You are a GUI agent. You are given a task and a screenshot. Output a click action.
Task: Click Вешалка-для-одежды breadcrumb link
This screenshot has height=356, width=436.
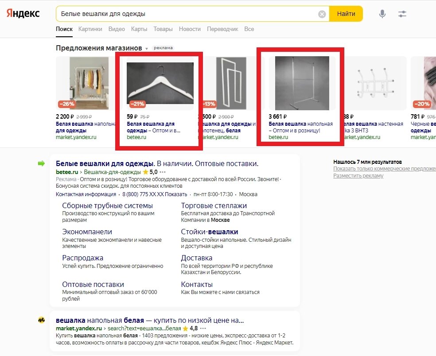coord(113,172)
